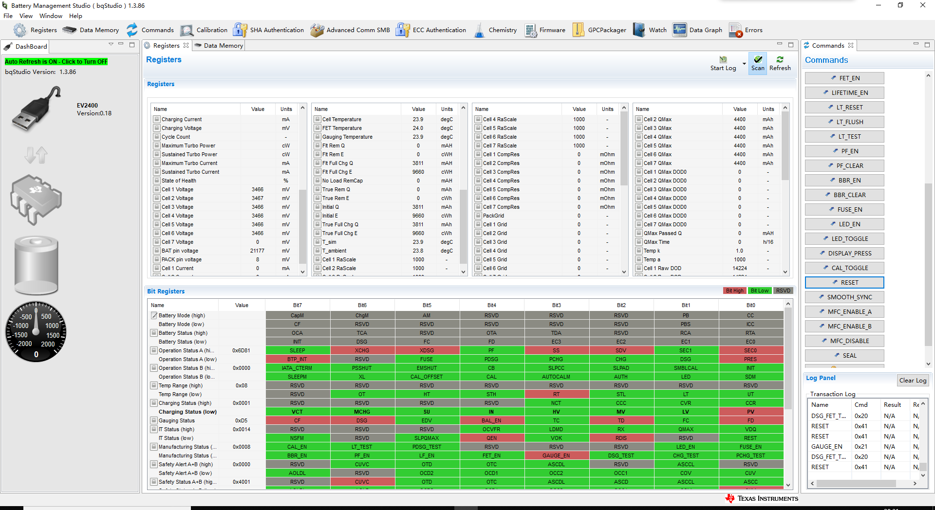
Task: Turn off the Auto Refresh toggle
Action: [56, 62]
